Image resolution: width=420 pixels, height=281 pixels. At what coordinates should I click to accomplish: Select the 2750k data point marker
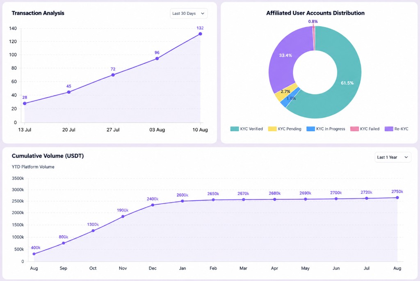(397, 198)
